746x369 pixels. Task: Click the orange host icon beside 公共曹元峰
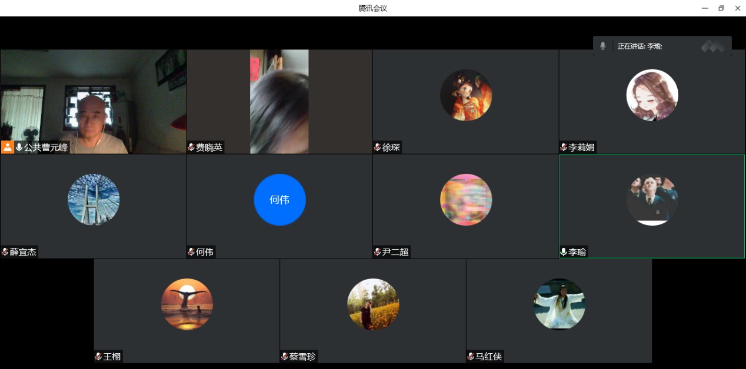8,147
